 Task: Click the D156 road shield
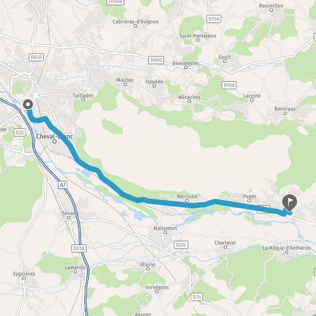[x=214, y=19]
